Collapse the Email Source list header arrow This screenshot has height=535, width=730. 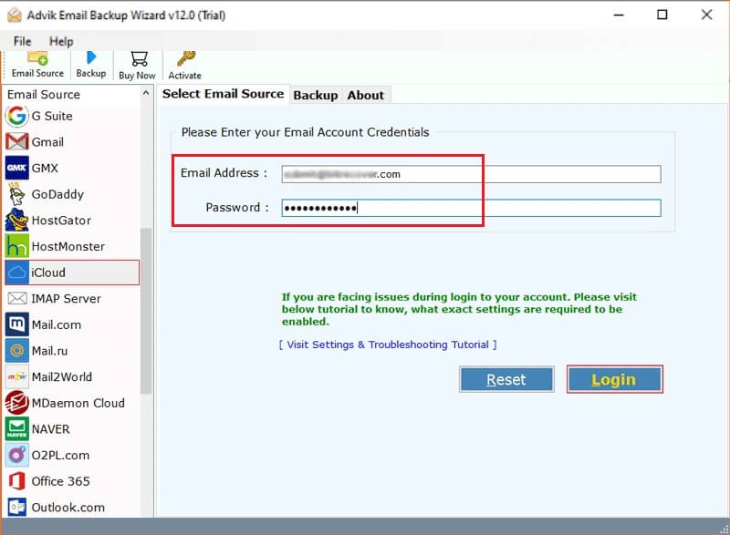click(x=146, y=93)
